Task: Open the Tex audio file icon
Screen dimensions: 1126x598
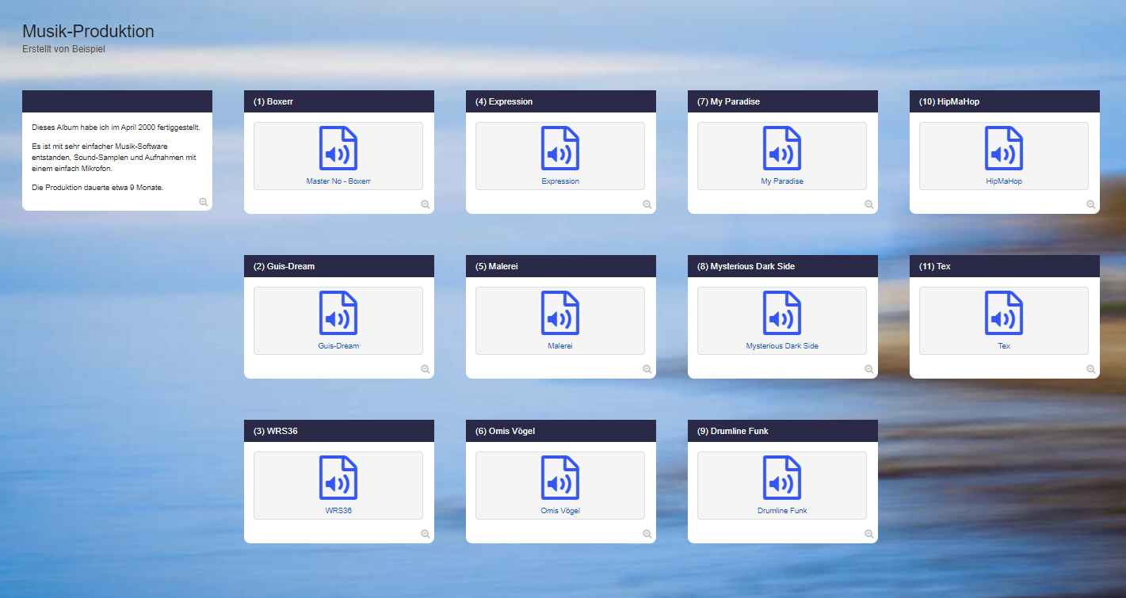Action: point(1004,313)
